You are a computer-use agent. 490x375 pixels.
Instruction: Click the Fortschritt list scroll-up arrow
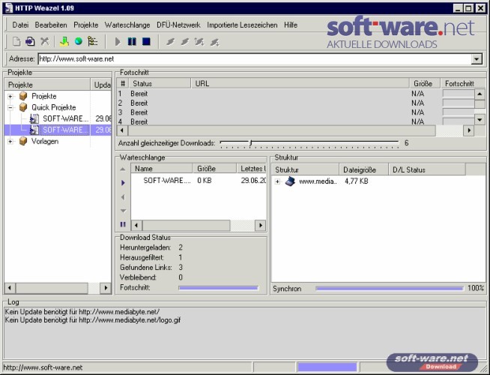(x=480, y=94)
